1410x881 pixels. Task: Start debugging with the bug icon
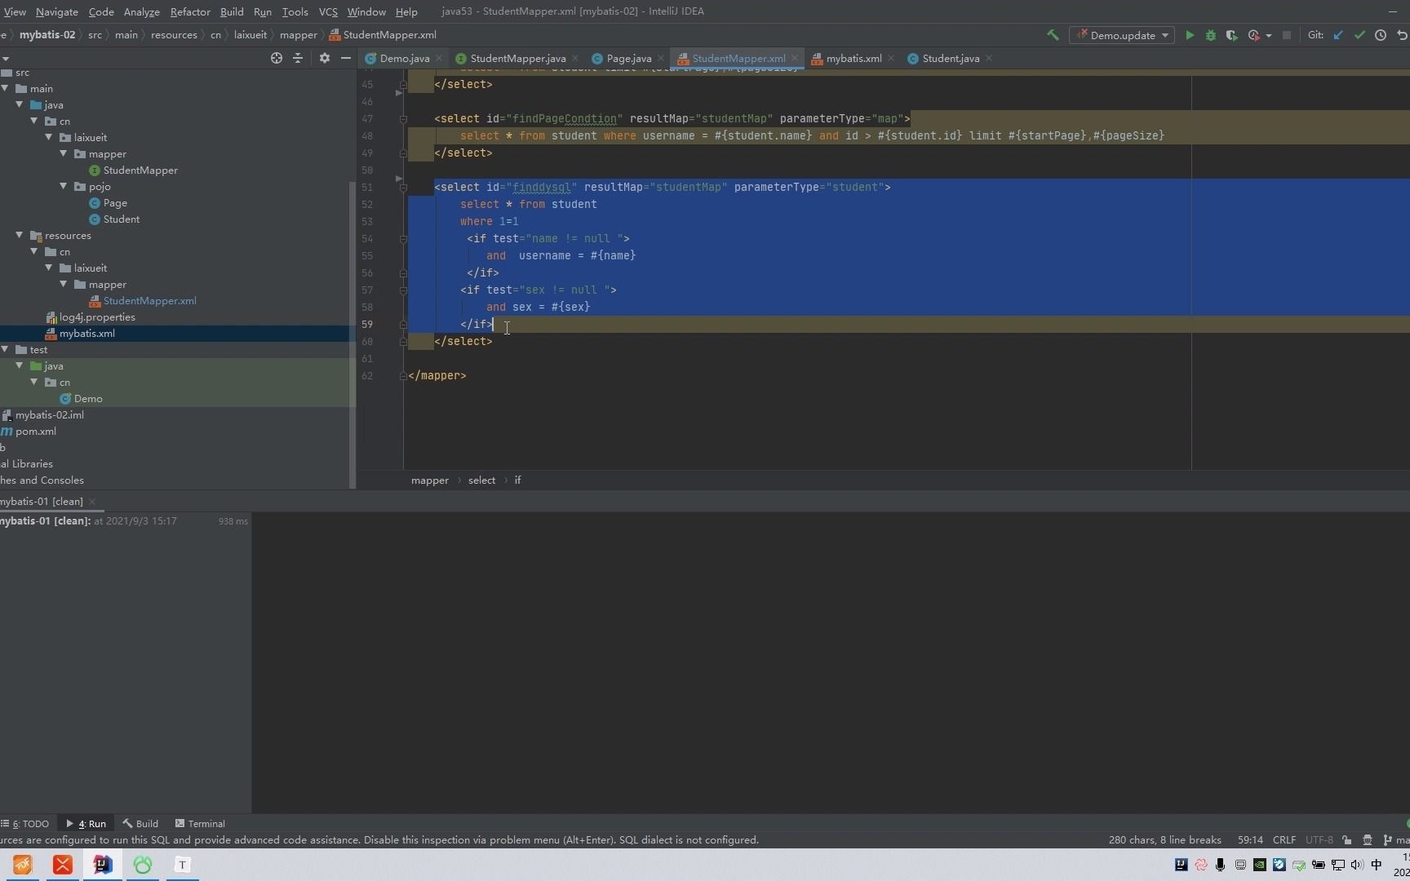coord(1211,35)
